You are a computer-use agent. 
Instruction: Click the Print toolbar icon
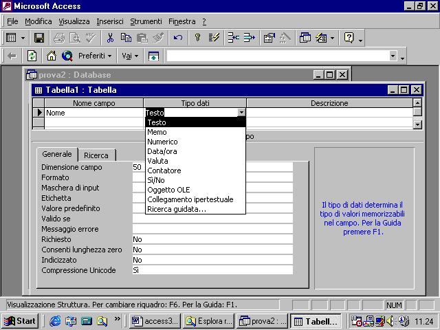pyautogui.click(x=59, y=38)
